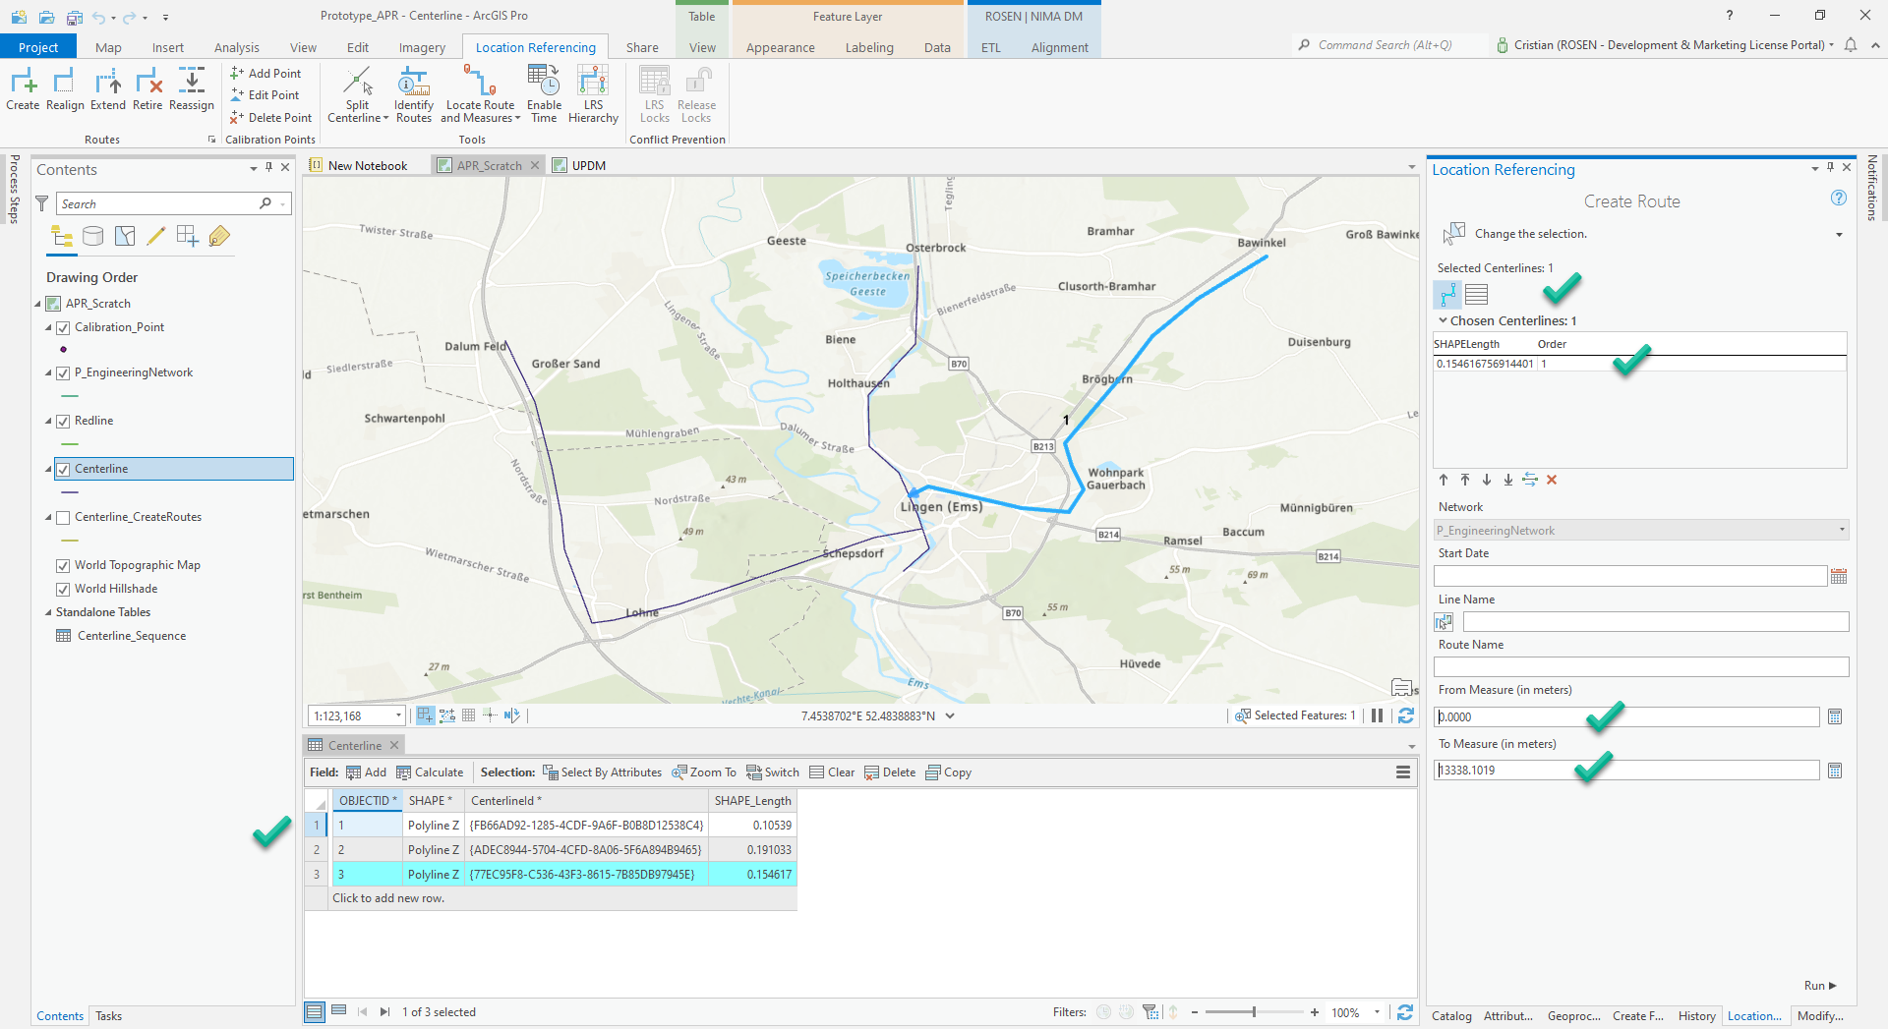Click the Create route tool
Viewport: 1888px width, 1029px height.
click(x=23, y=89)
